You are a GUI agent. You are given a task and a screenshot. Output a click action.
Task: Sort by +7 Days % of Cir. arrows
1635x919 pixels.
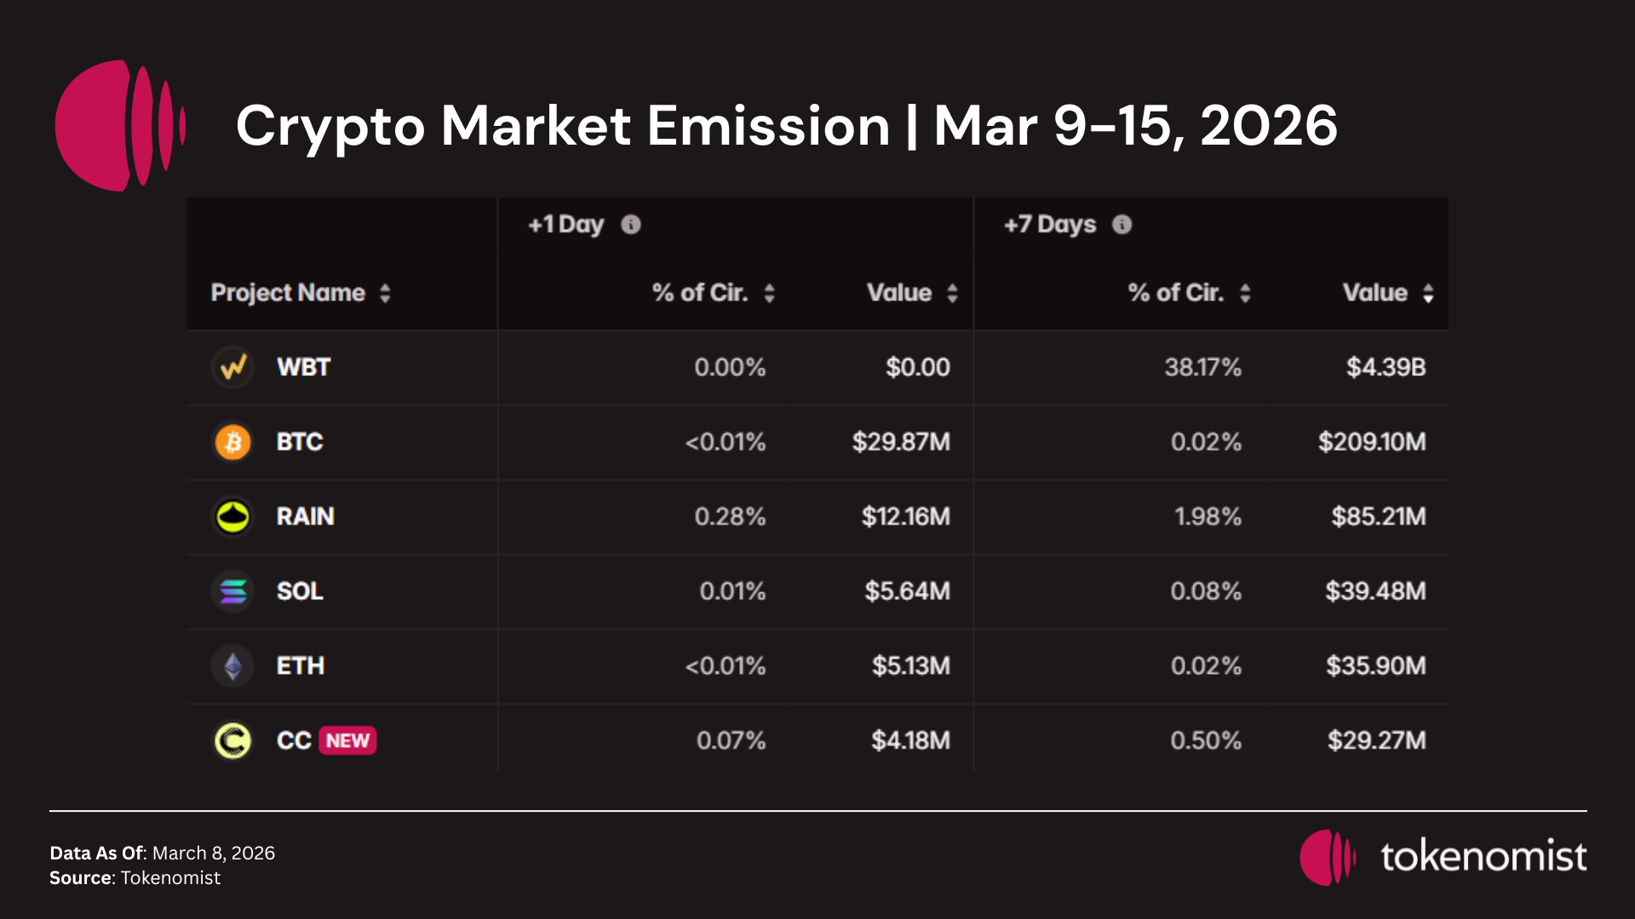[x=1245, y=294]
